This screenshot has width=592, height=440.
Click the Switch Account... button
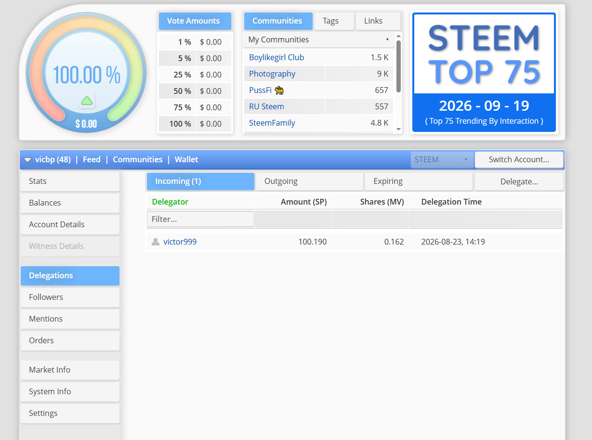click(519, 160)
